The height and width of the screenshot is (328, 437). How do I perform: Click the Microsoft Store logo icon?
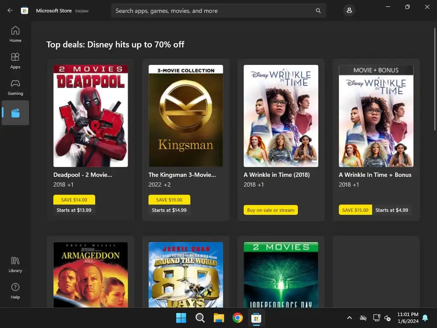[24, 11]
